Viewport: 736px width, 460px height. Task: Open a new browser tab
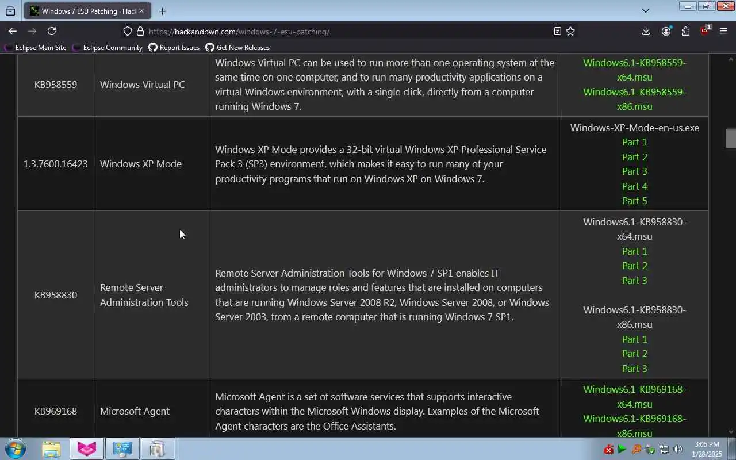point(162,11)
